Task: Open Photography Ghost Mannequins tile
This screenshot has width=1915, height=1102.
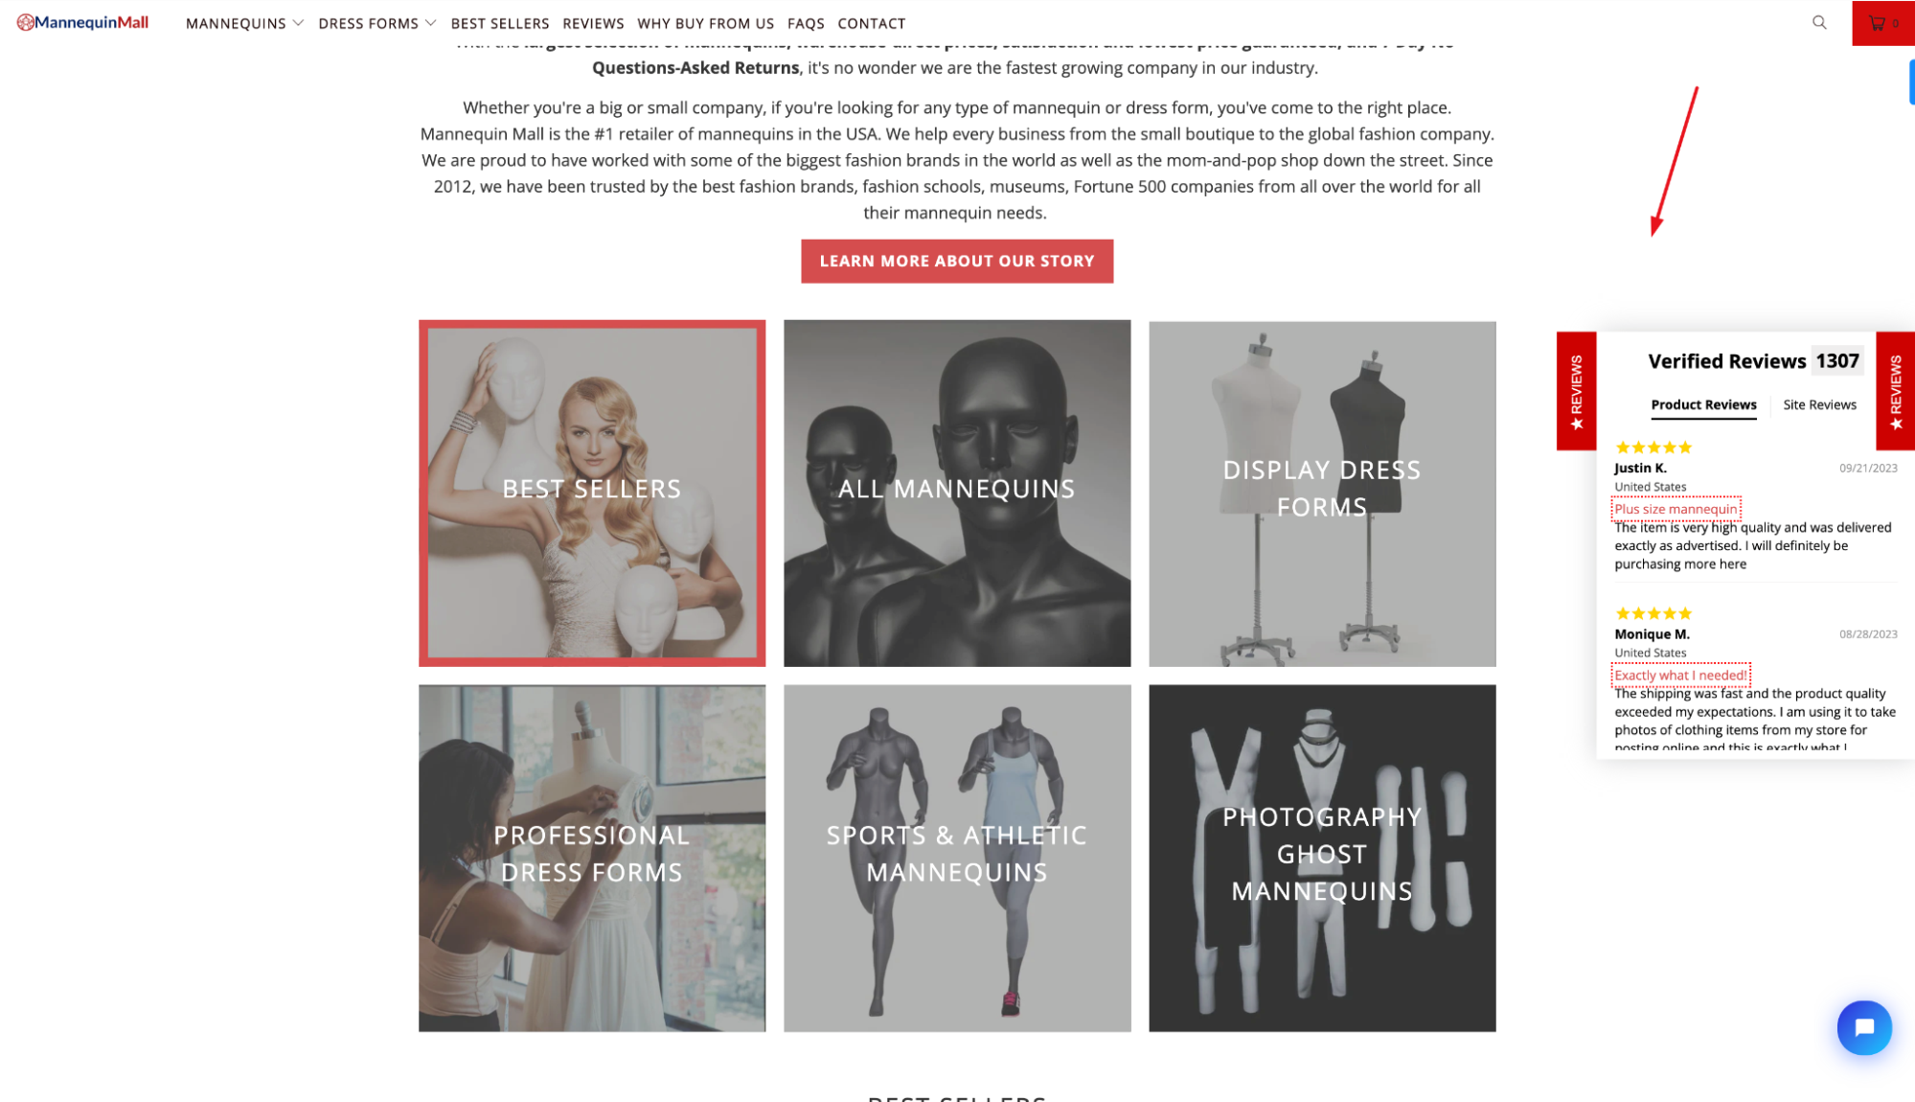Action: coord(1322,858)
